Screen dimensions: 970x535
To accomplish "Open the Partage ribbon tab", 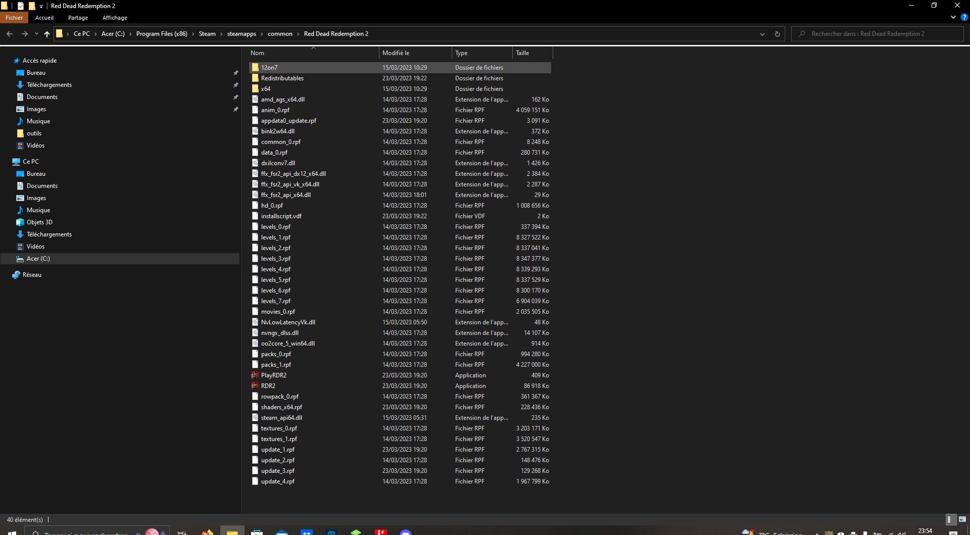I will coord(78,18).
